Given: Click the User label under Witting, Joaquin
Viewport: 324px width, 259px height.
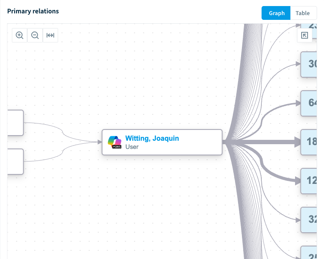Looking at the screenshot, I should tap(132, 147).
